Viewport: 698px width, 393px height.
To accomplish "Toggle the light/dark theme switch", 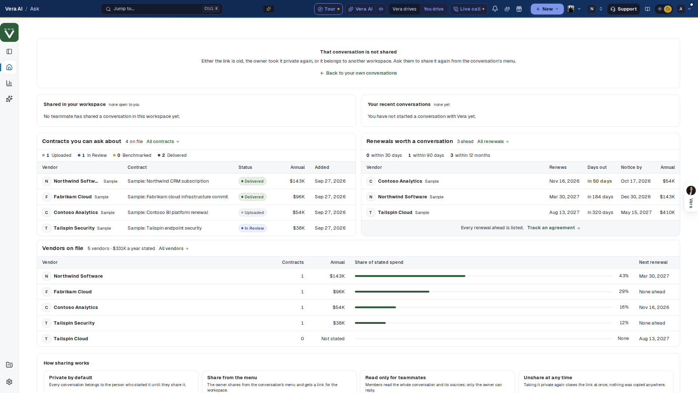I will click(x=664, y=9).
